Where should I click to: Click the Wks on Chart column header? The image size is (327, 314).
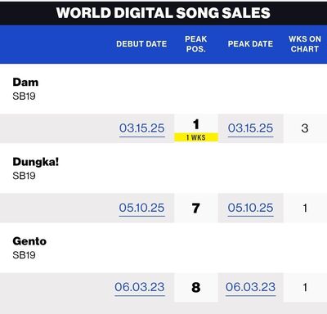[305, 44]
